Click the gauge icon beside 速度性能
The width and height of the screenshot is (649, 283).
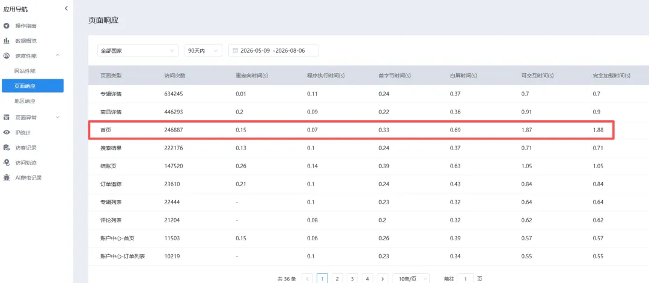coord(6,55)
